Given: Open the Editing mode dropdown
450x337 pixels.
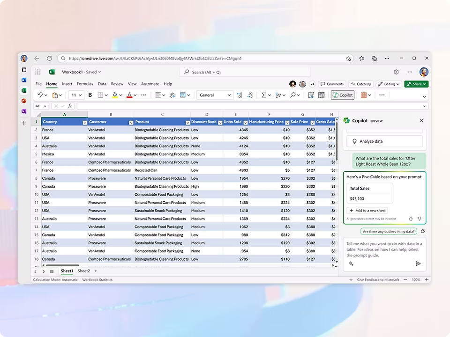Looking at the screenshot, I should pos(389,84).
